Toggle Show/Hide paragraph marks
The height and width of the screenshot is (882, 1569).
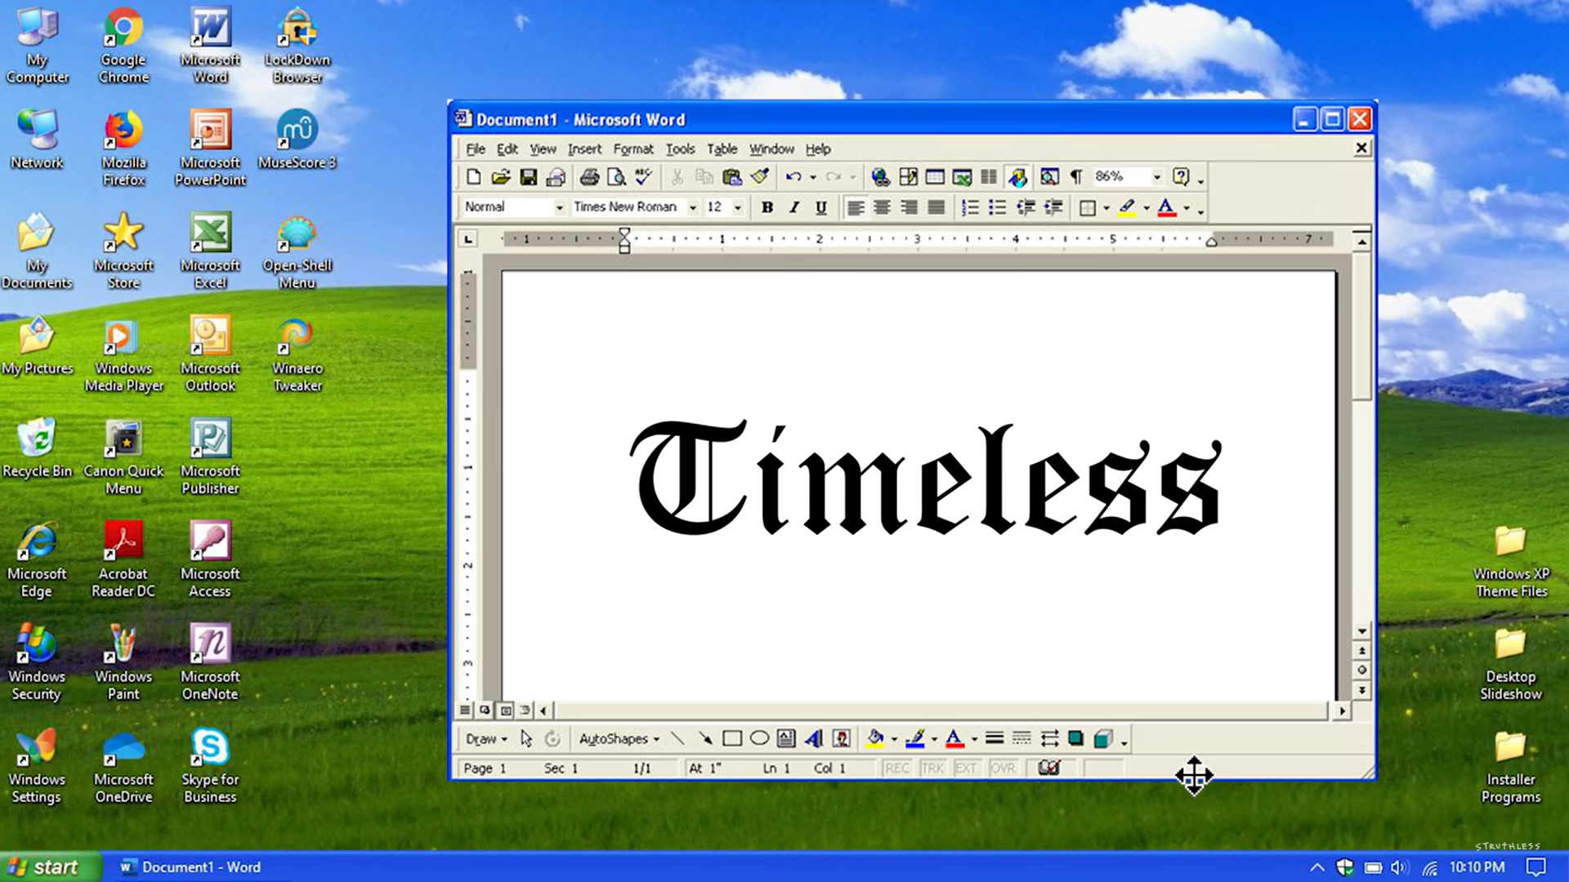coord(1076,176)
